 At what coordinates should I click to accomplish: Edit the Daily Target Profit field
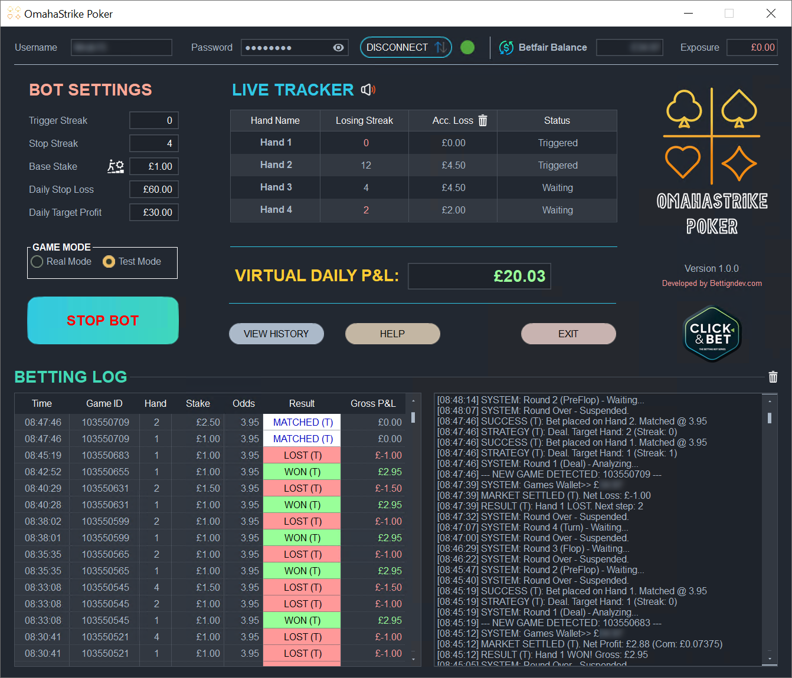point(154,212)
